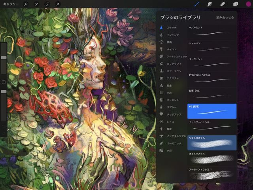Tap the square modify button on sidebar

click(4, 82)
